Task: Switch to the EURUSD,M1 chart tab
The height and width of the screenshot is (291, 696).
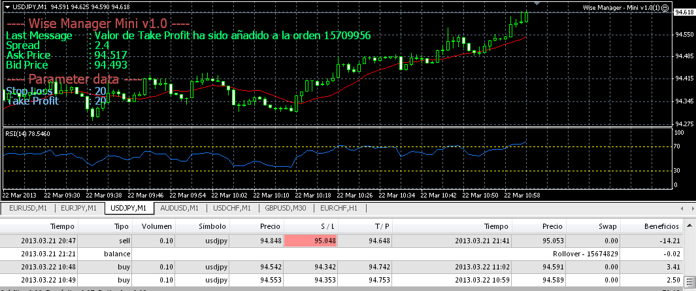Action: point(28,208)
